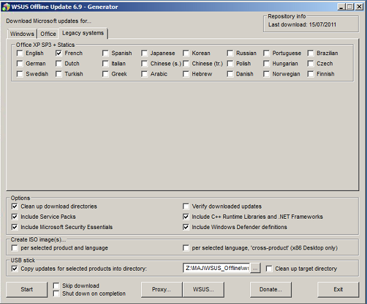Click the WSUS Offline Update title bar icon
The width and height of the screenshot is (367, 304).
6,7
